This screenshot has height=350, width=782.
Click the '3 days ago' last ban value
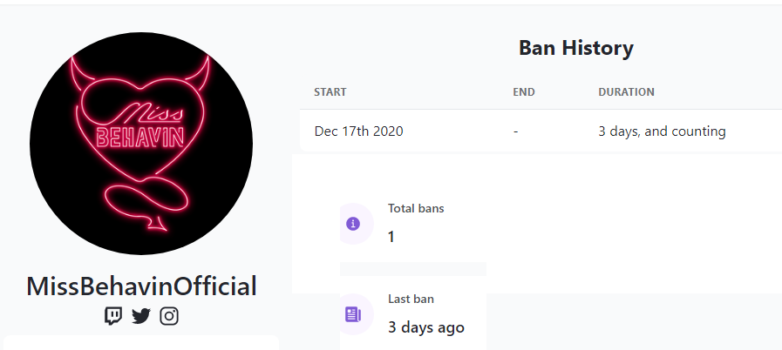pos(426,327)
